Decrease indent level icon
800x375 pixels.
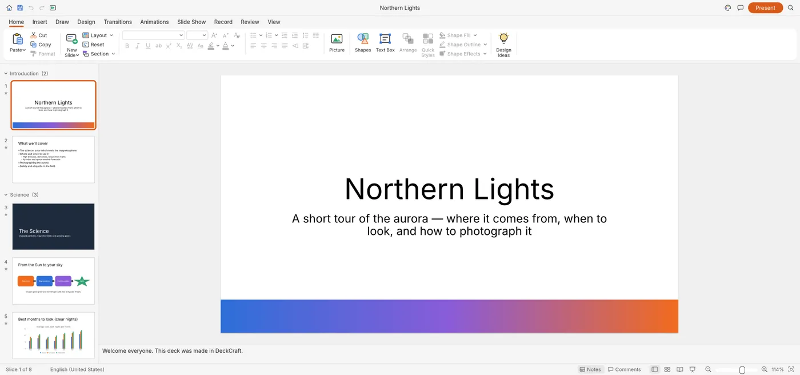pos(285,35)
